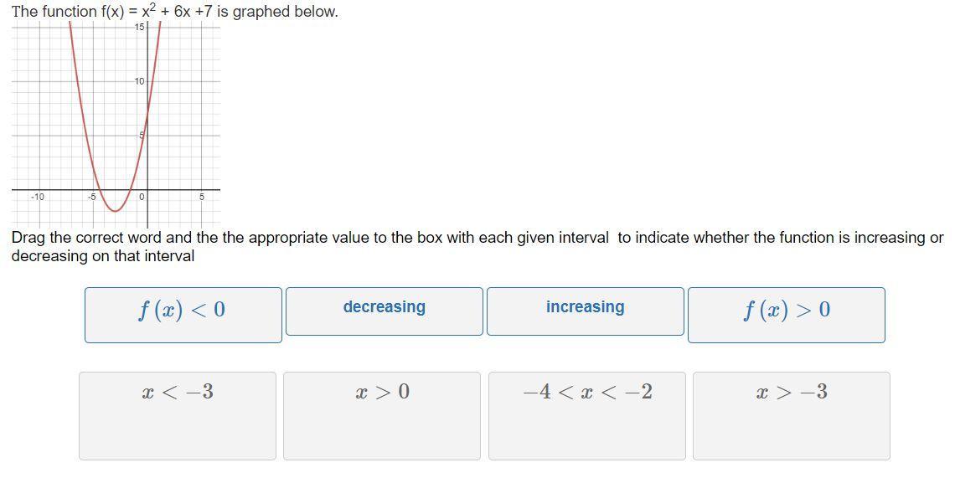
Task: Select the "decreasing" draggable tile
Action: pos(385,311)
